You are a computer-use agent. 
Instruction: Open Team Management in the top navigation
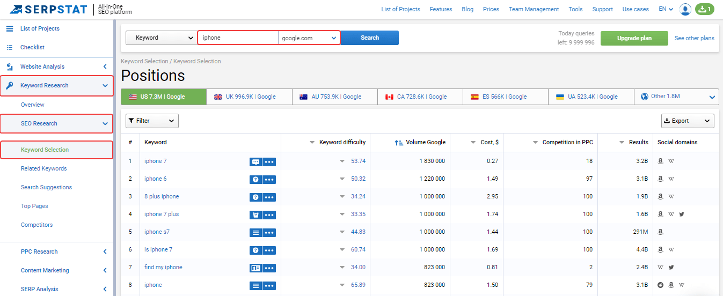(534, 9)
